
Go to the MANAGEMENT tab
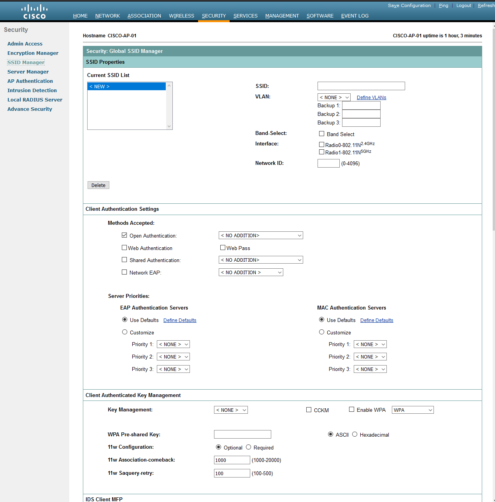pyautogui.click(x=282, y=16)
